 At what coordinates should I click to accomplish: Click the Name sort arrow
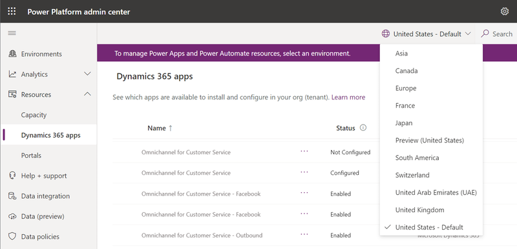171,128
